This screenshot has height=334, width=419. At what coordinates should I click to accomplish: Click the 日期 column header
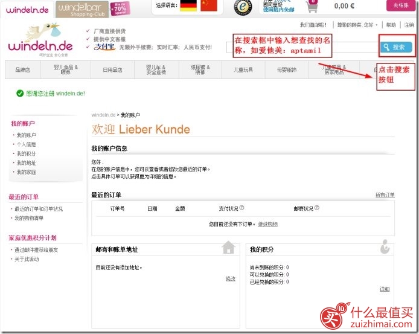[x=152, y=208]
